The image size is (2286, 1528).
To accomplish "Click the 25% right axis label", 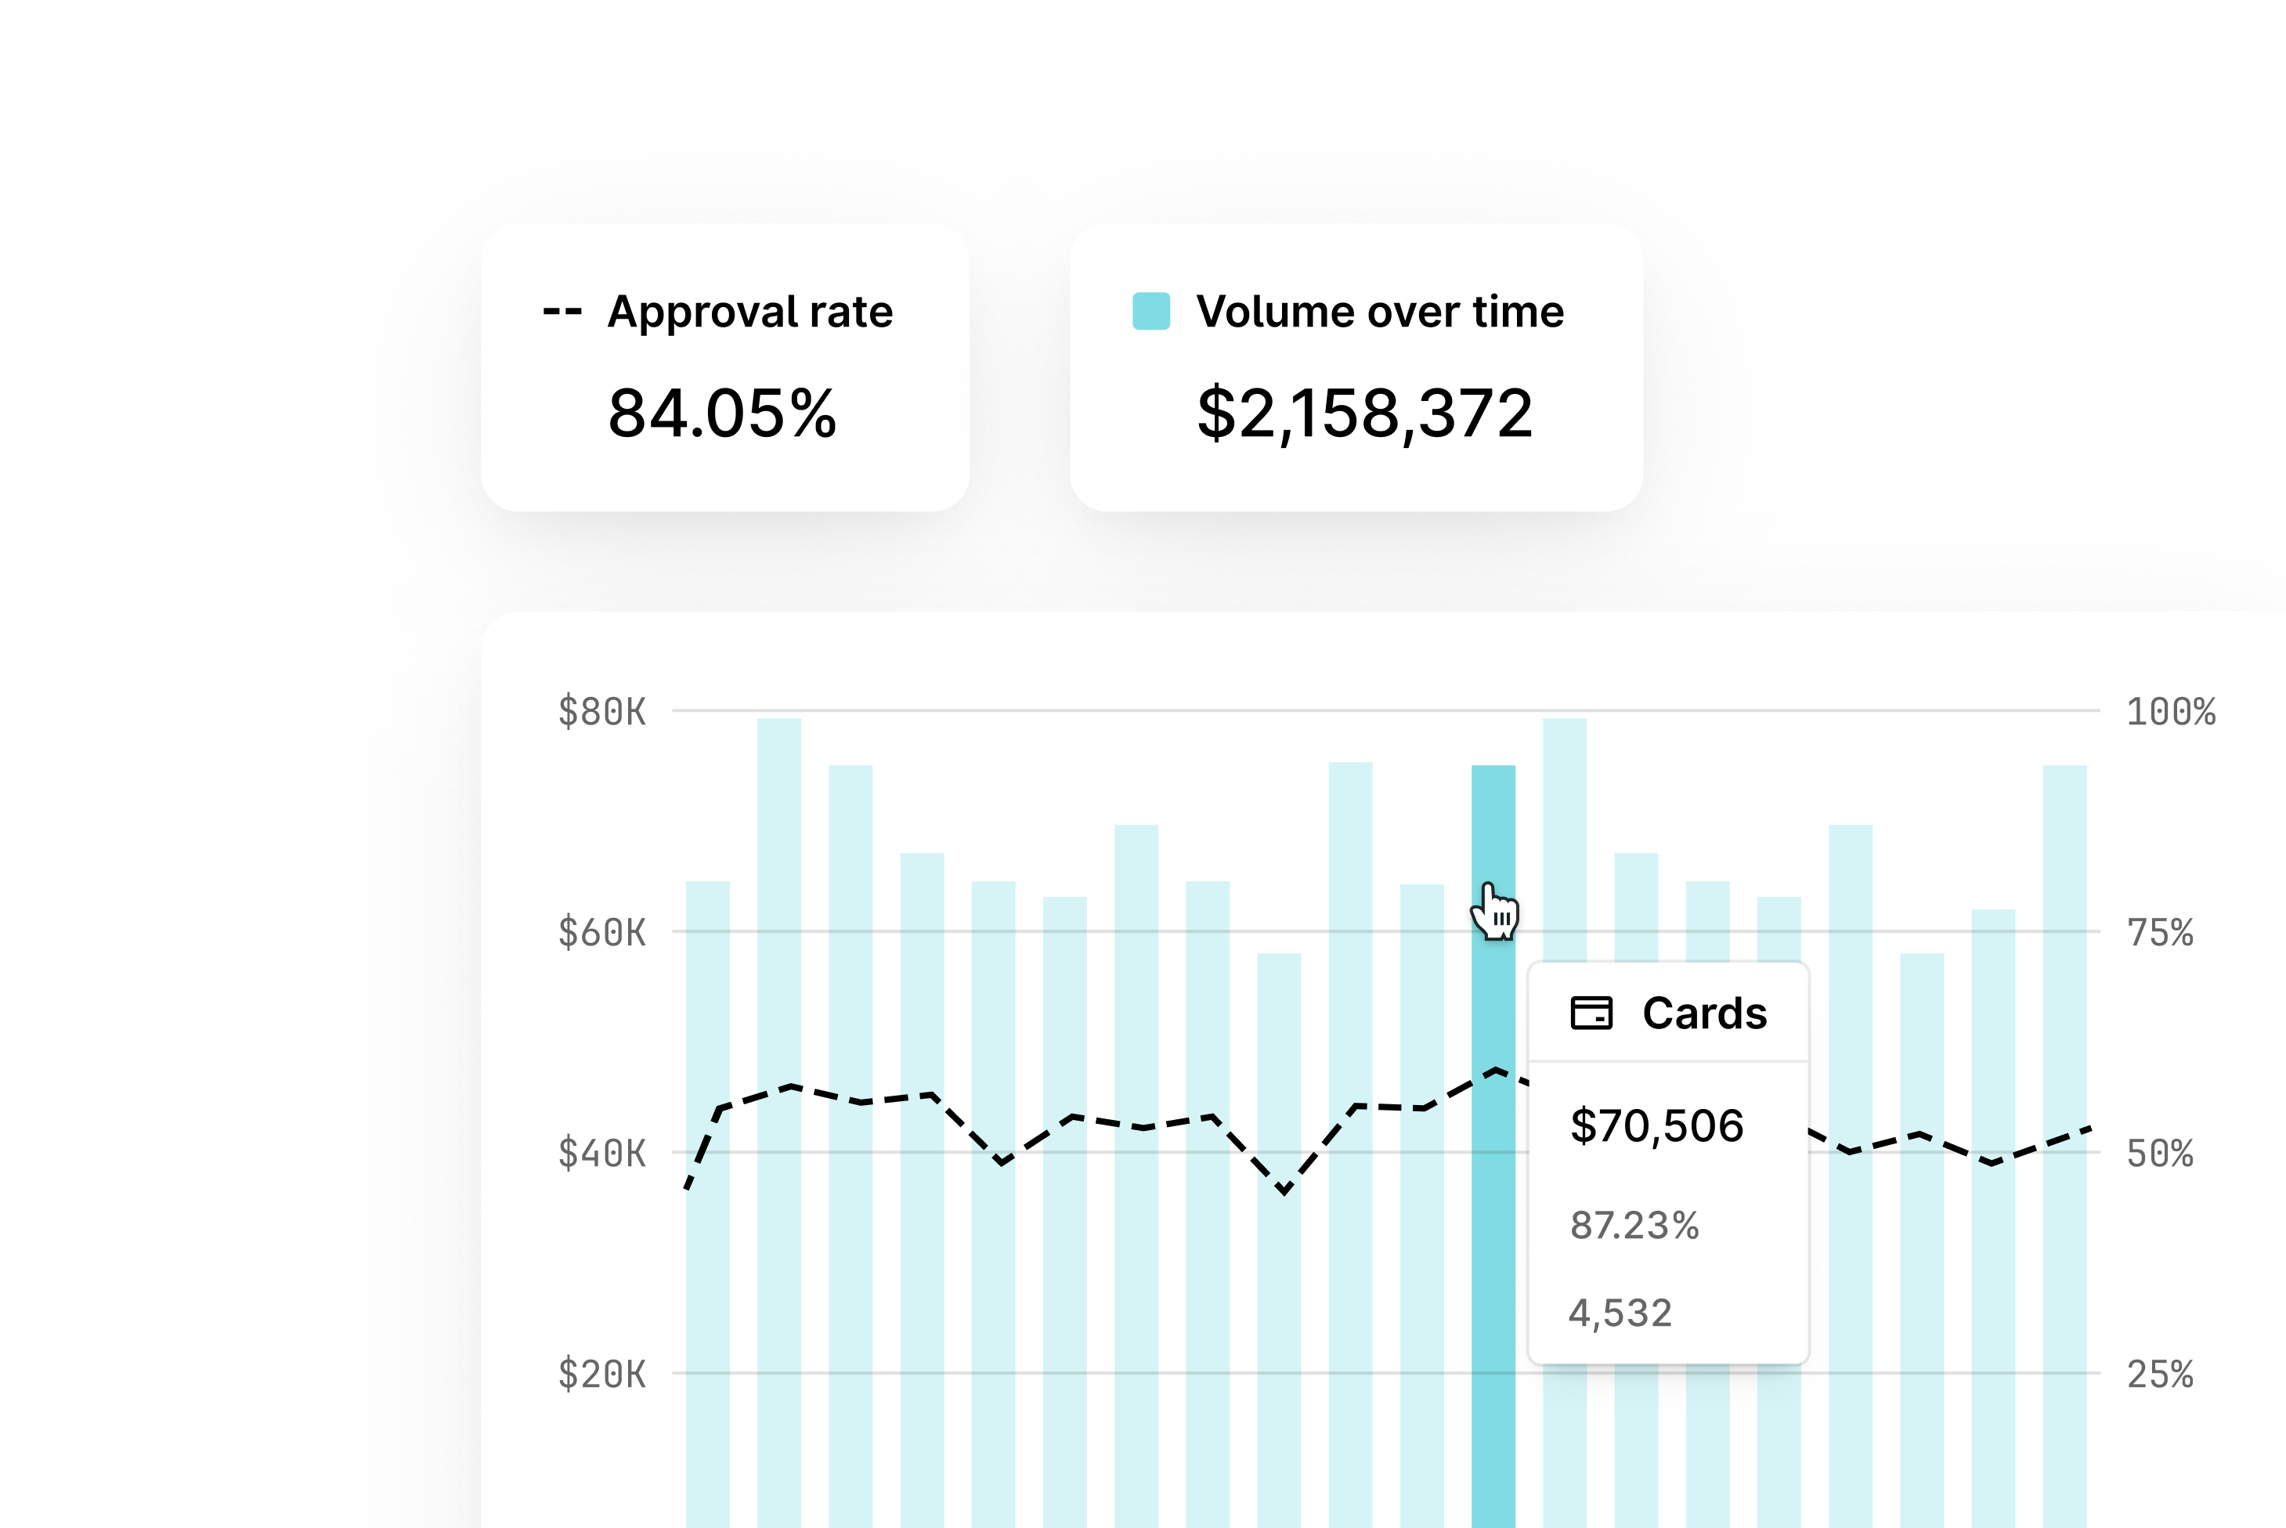I will click(2159, 1375).
